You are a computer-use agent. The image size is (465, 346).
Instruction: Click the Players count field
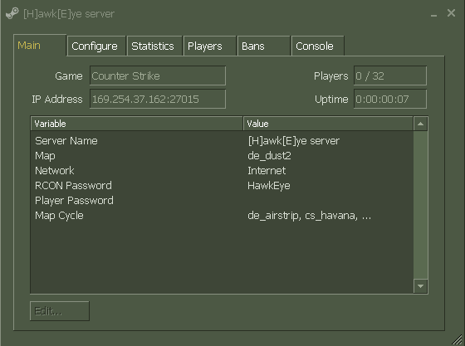tap(390, 76)
